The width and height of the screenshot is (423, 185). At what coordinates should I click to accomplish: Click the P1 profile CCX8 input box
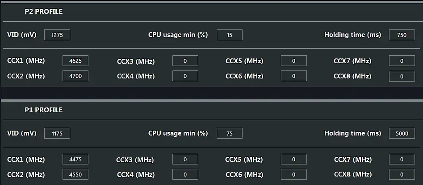[402, 174]
